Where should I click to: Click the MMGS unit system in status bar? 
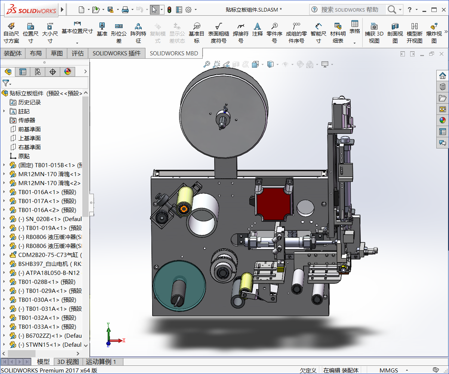[389, 370]
